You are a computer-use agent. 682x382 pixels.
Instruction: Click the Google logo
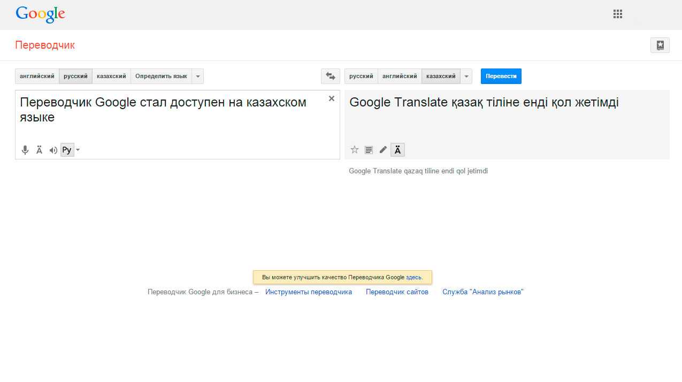(x=40, y=14)
